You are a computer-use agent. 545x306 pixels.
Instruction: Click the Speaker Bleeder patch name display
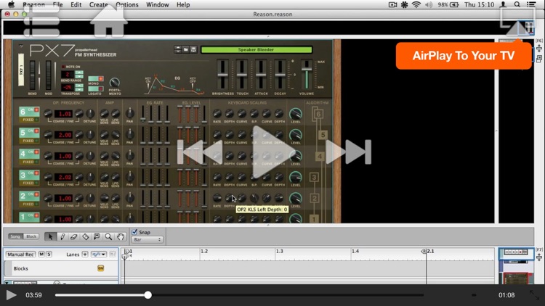click(x=257, y=49)
